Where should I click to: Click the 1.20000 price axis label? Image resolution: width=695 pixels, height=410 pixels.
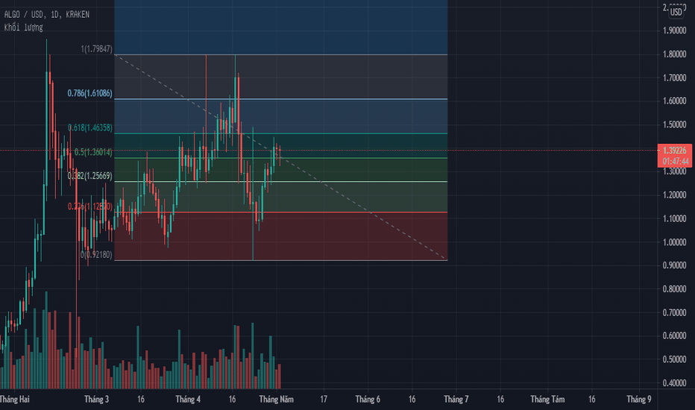click(x=675, y=195)
